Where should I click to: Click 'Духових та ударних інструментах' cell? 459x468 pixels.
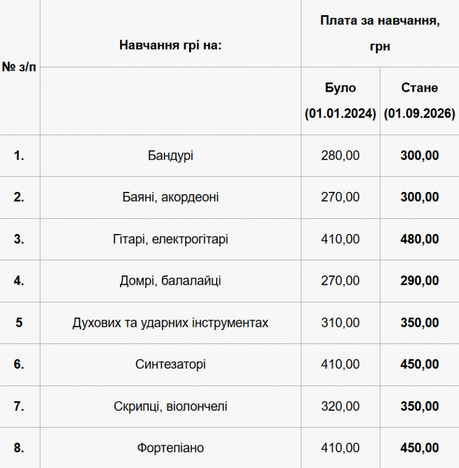[170, 323]
